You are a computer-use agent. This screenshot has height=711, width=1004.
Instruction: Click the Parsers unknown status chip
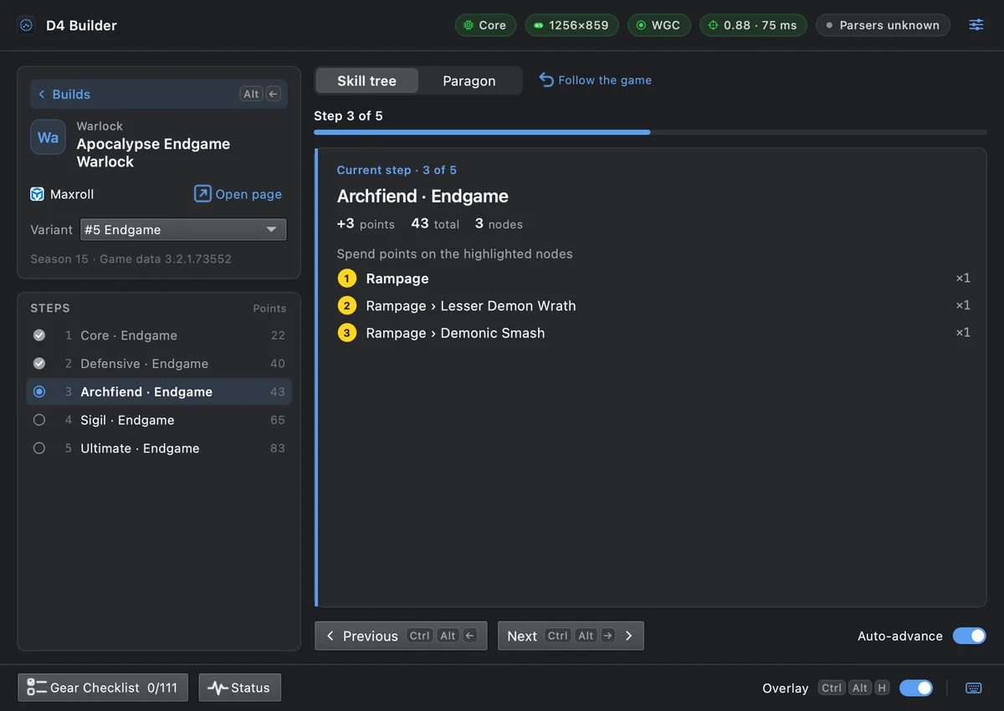[883, 25]
